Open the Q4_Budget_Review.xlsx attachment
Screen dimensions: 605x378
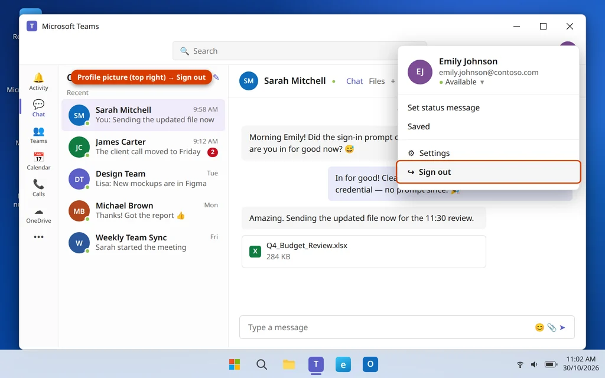[364, 252]
